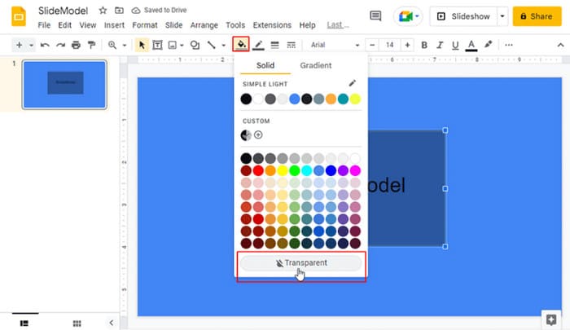
Task: Select slide 1 thumbnail in filmstrip
Action: point(64,85)
